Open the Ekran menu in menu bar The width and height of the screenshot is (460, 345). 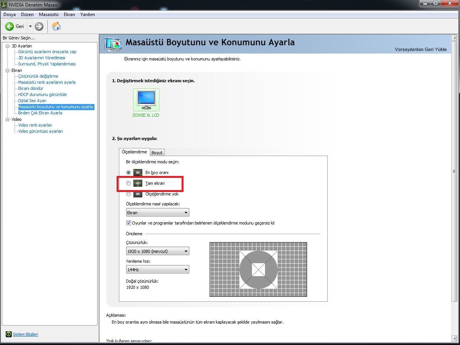[x=69, y=15]
